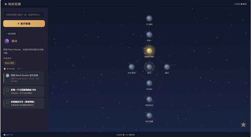The width and height of the screenshot is (251, 137).
Task: Click the 实现路由守卫 task title
Action: point(23,102)
